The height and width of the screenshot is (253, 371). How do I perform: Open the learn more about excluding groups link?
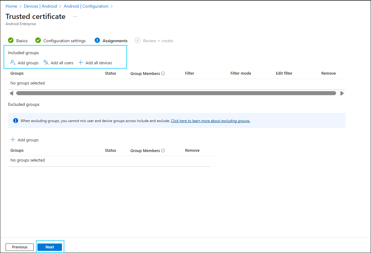pos(210,121)
